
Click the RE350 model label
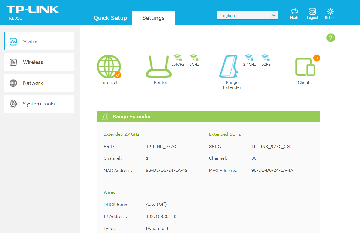pos(16,18)
